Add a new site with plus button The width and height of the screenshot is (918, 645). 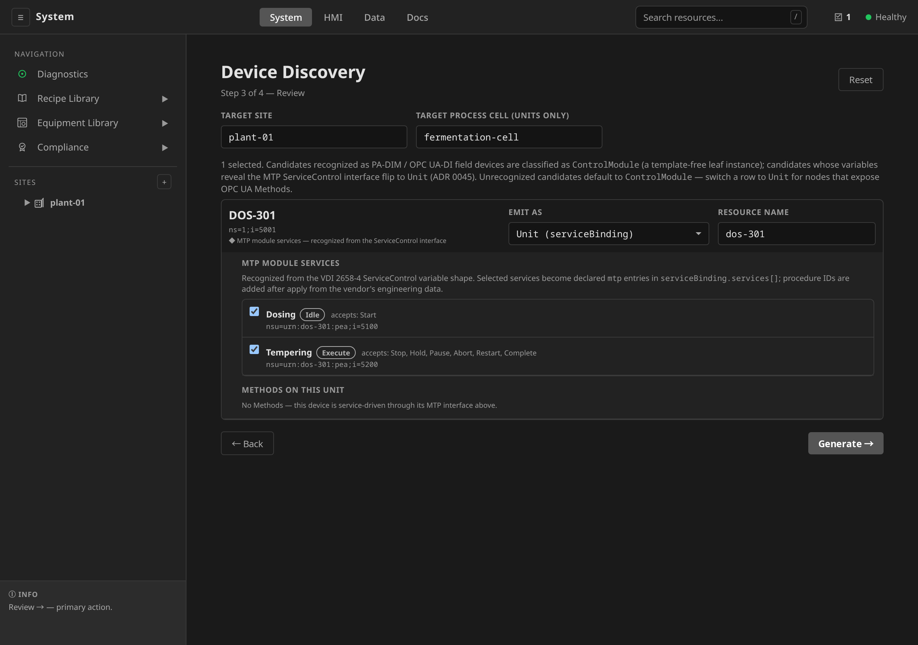[164, 182]
